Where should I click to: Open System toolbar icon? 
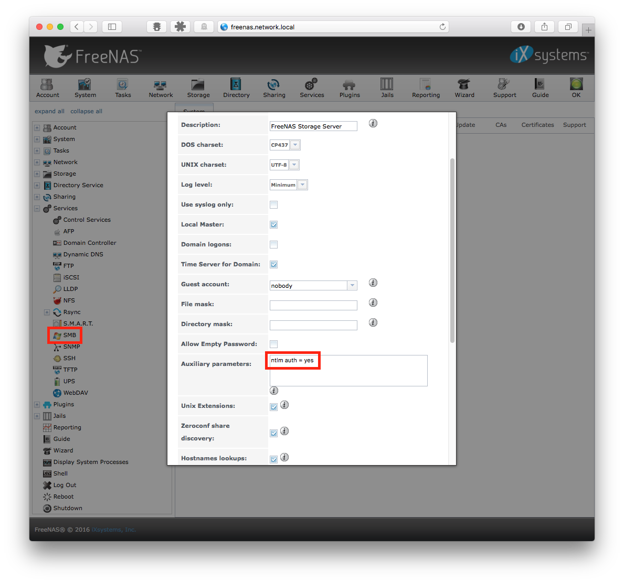click(x=85, y=88)
